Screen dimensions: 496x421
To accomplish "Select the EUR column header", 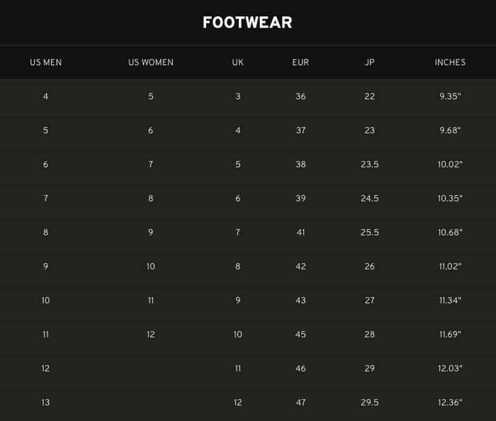I will [300, 62].
